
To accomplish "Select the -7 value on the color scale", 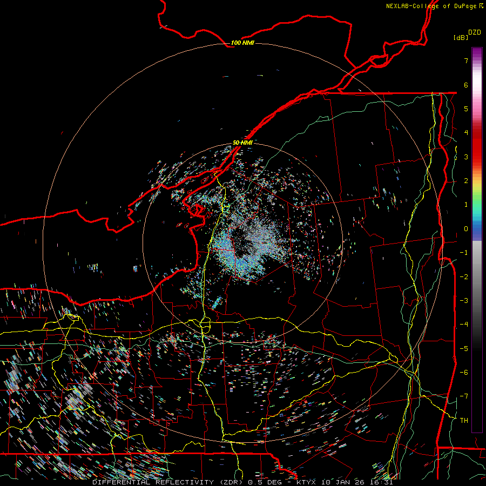I will tap(464, 396).
